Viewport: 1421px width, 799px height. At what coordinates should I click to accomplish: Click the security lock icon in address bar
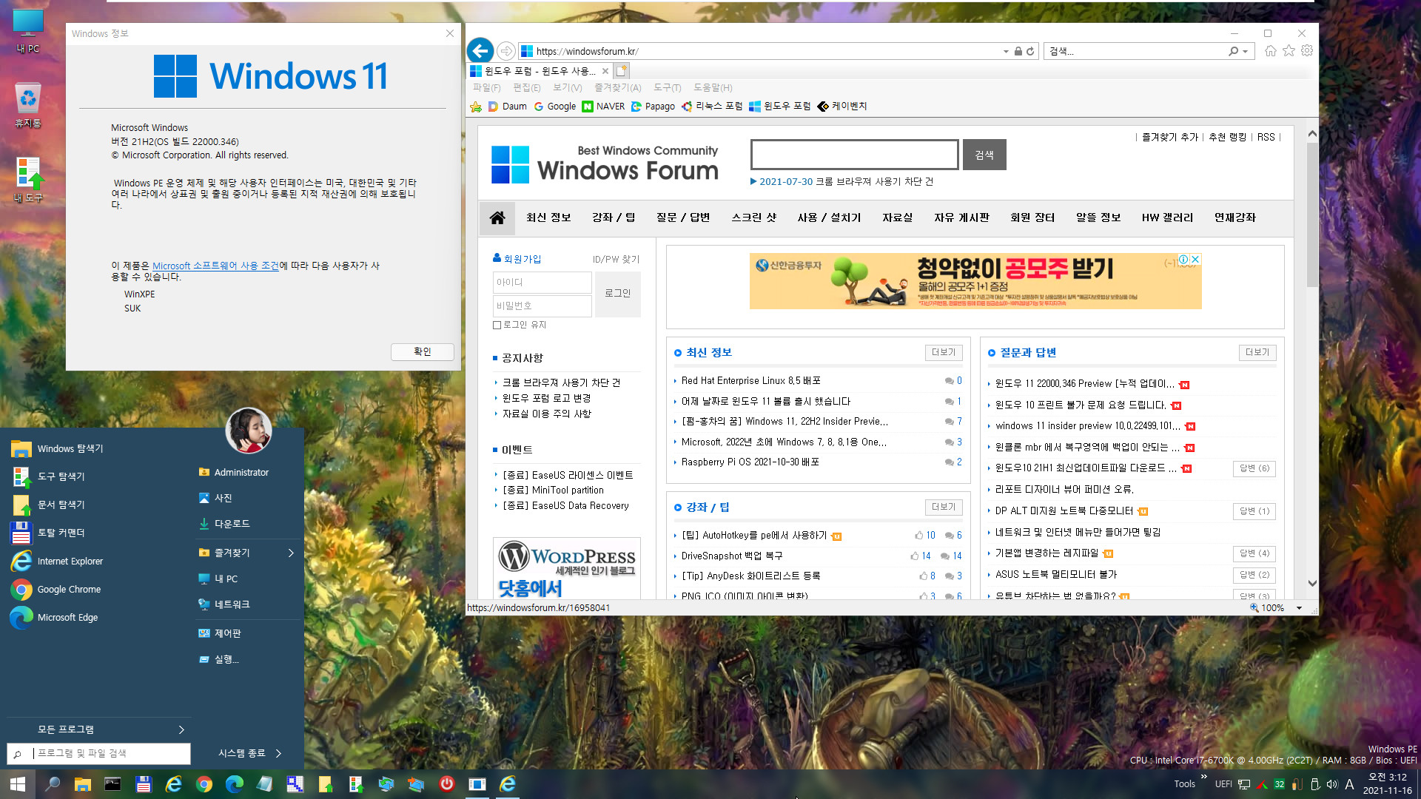point(1018,51)
